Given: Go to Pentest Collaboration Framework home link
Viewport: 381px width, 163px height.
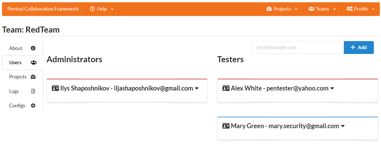Looking at the screenshot, I should (43, 9).
